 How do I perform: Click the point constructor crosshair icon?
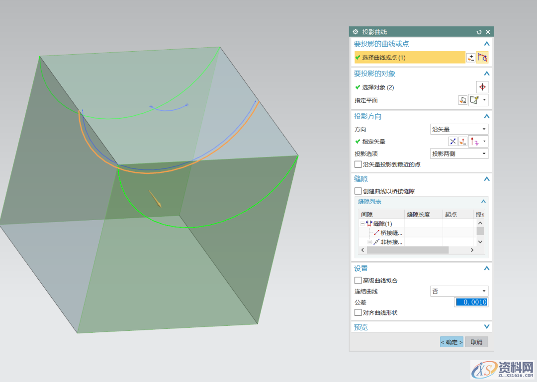pyautogui.click(x=482, y=87)
